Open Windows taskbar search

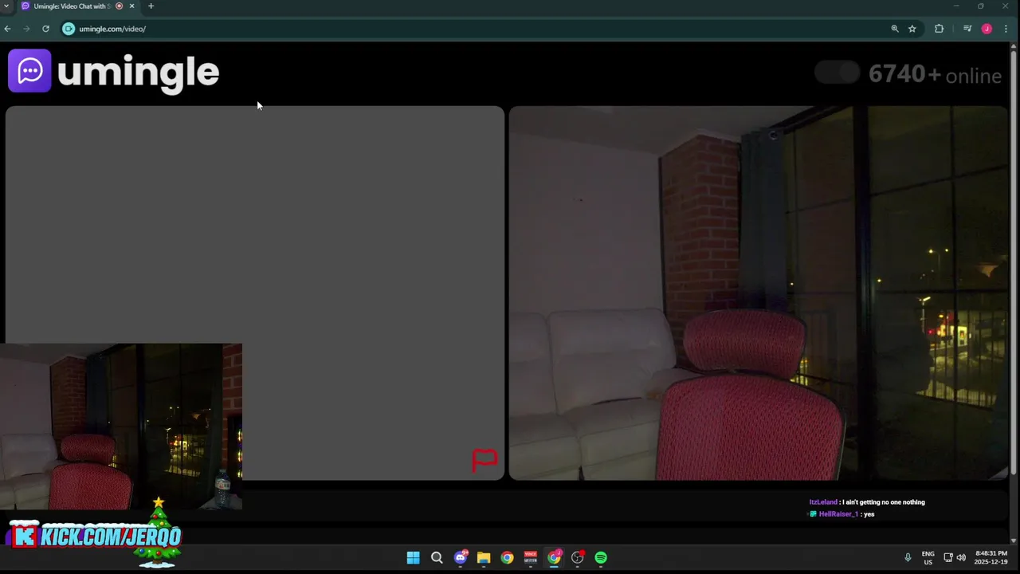(437, 558)
